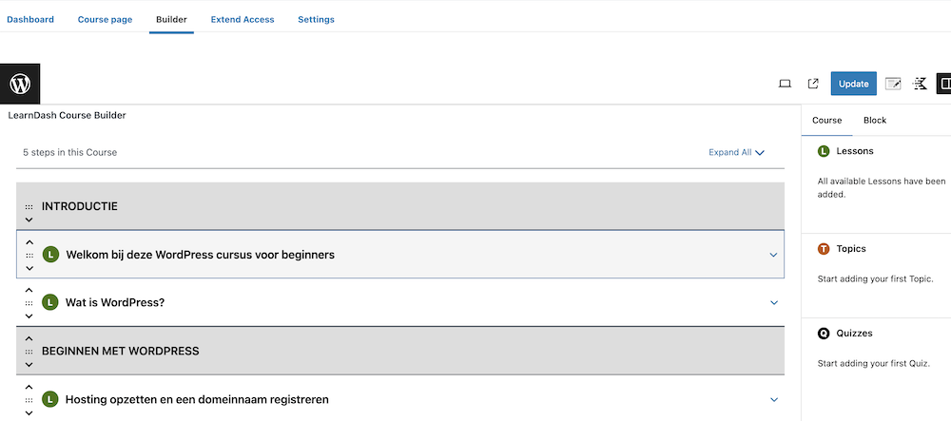Click the view post external link icon
951x421 pixels.
[x=813, y=84]
